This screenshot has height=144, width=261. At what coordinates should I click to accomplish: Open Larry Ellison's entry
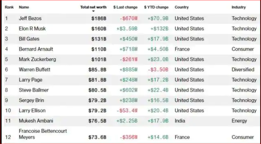pyautogui.click(x=32, y=110)
